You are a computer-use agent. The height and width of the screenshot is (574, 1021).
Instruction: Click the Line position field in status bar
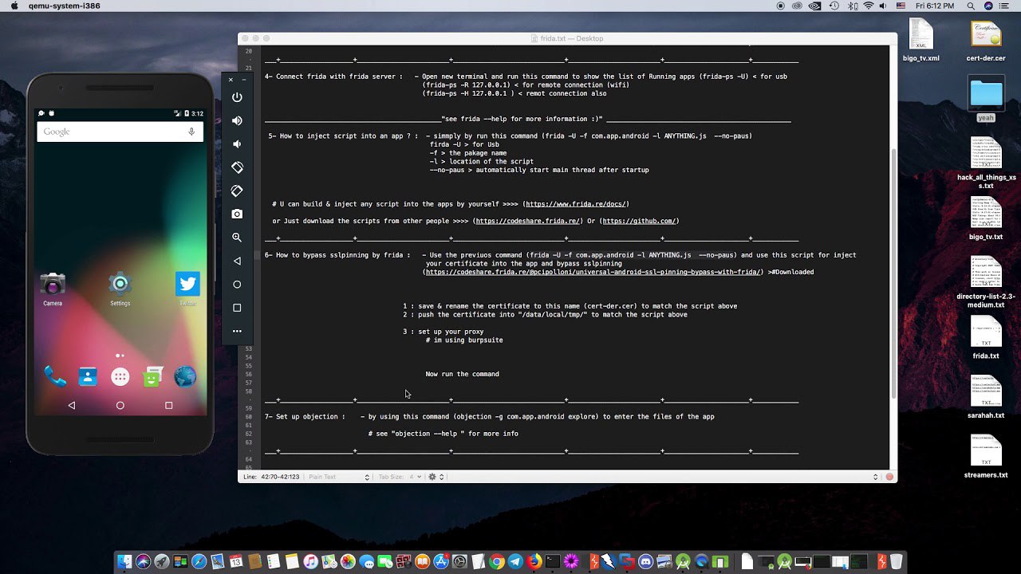point(271,477)
